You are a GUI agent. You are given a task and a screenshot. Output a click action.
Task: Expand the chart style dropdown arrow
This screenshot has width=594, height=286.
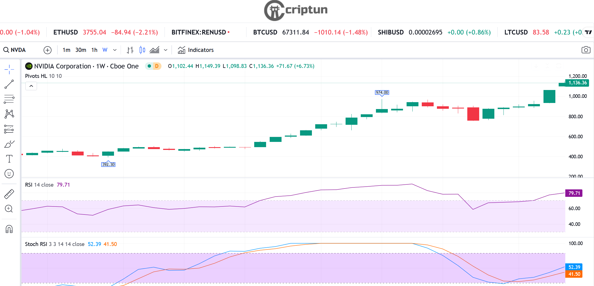click(166, 50)
